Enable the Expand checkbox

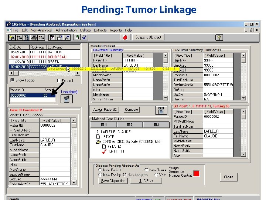click(59, 81)
